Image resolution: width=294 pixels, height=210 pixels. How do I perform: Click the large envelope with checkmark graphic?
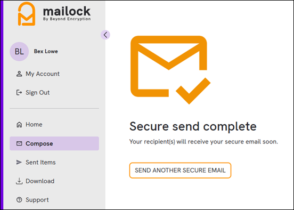[170, 70]
